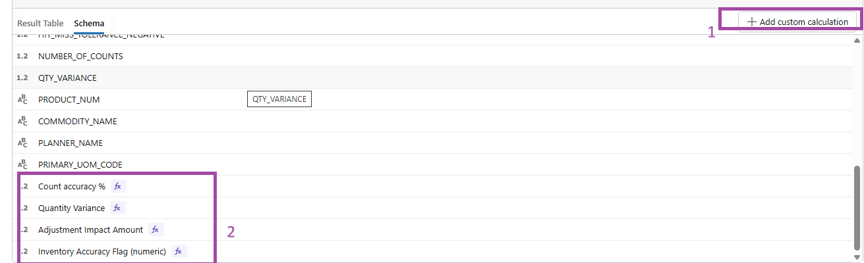Click the text type icon beside PRIMARY_UOM_CODE

pyautogui.click(x=22, y=164)
